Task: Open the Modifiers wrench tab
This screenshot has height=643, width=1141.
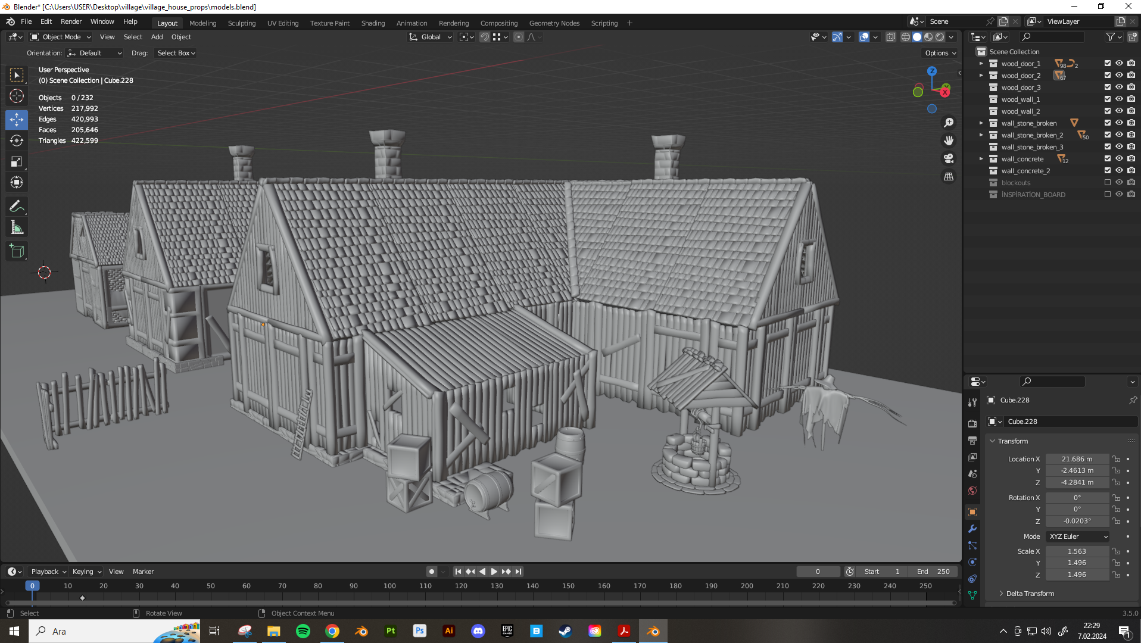Action: (x=972, y=529)
